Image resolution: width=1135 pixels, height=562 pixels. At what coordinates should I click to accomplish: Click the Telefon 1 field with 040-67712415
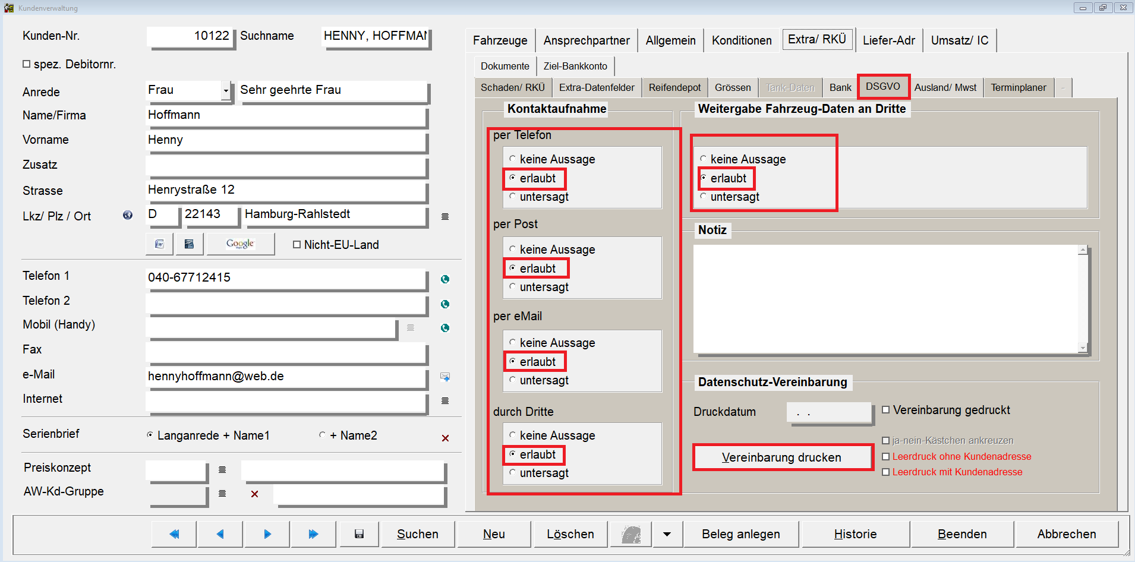[286, 278]
